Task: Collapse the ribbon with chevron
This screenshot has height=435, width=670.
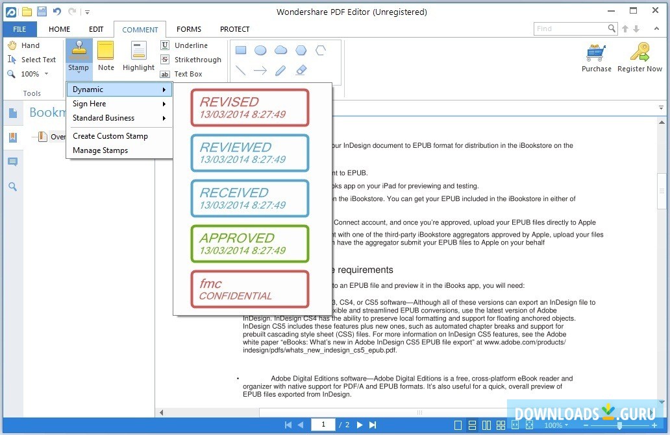Action: coord(656,29)
